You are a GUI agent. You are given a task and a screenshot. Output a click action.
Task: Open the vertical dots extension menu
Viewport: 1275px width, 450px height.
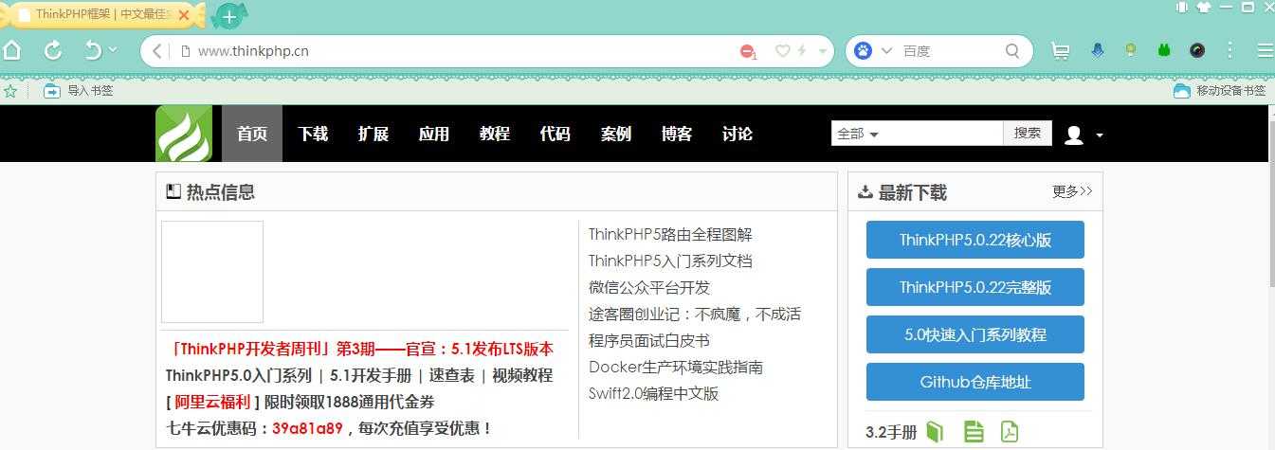pos(1230,51)
